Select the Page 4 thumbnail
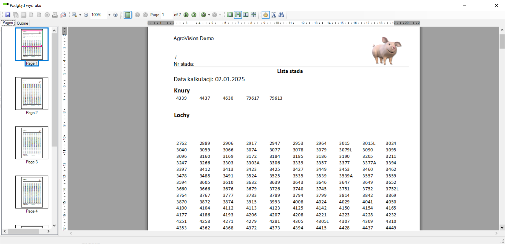The image size is (505, 244). tap(32, 192)
